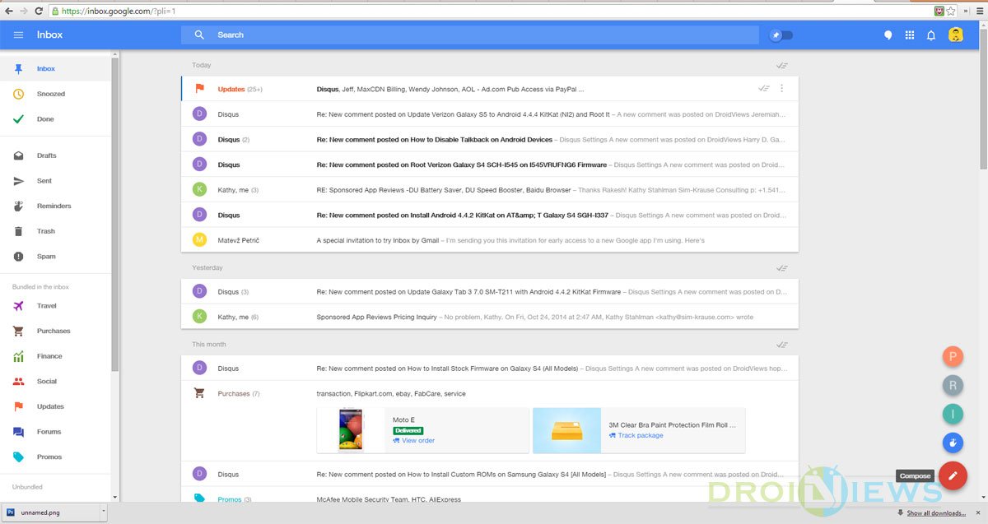Click the sidebar vertical scrollbar
Screen dimensions: 988x524
click(115, 214)
